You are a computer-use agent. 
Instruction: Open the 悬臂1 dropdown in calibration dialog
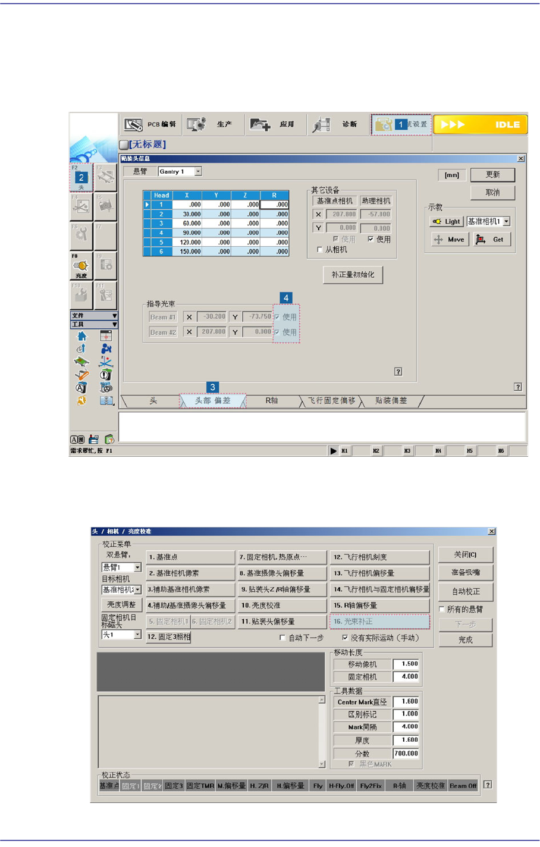pos(137,567)
